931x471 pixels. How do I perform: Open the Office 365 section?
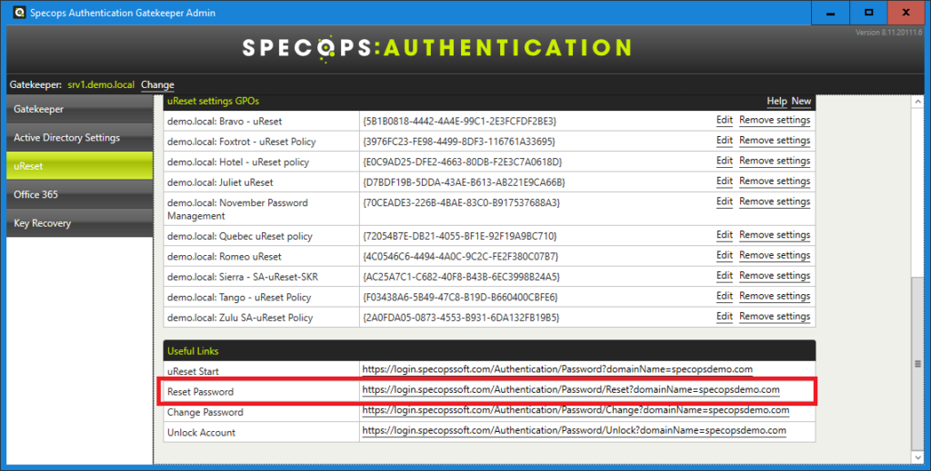click(80, 194)
